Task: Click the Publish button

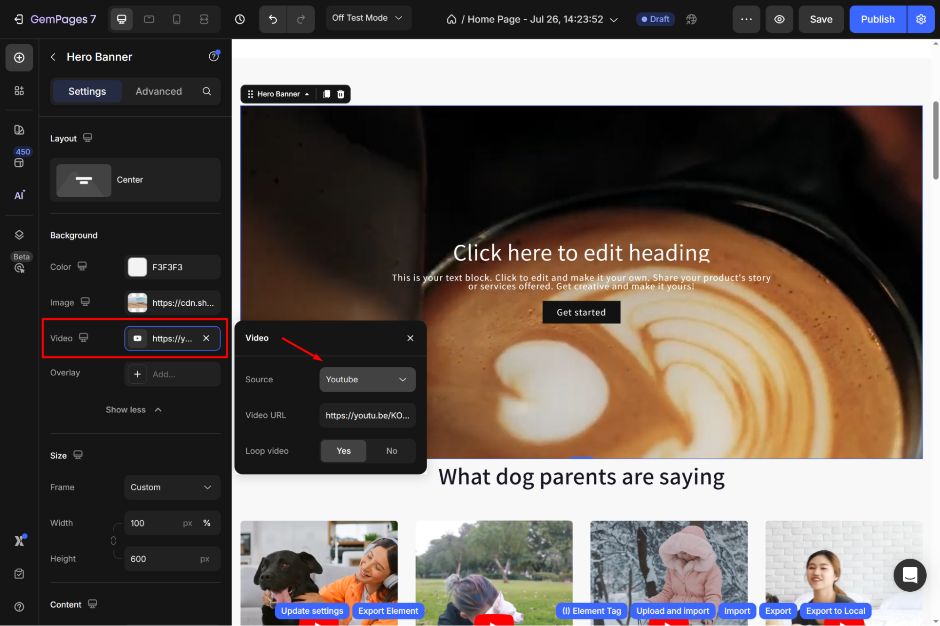Action: (x=877, y=19)
